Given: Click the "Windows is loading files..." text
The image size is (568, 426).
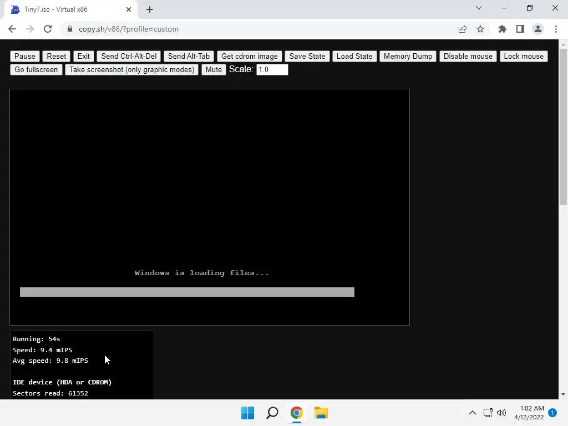Looking at the screenshot, I should coord(202,273).
